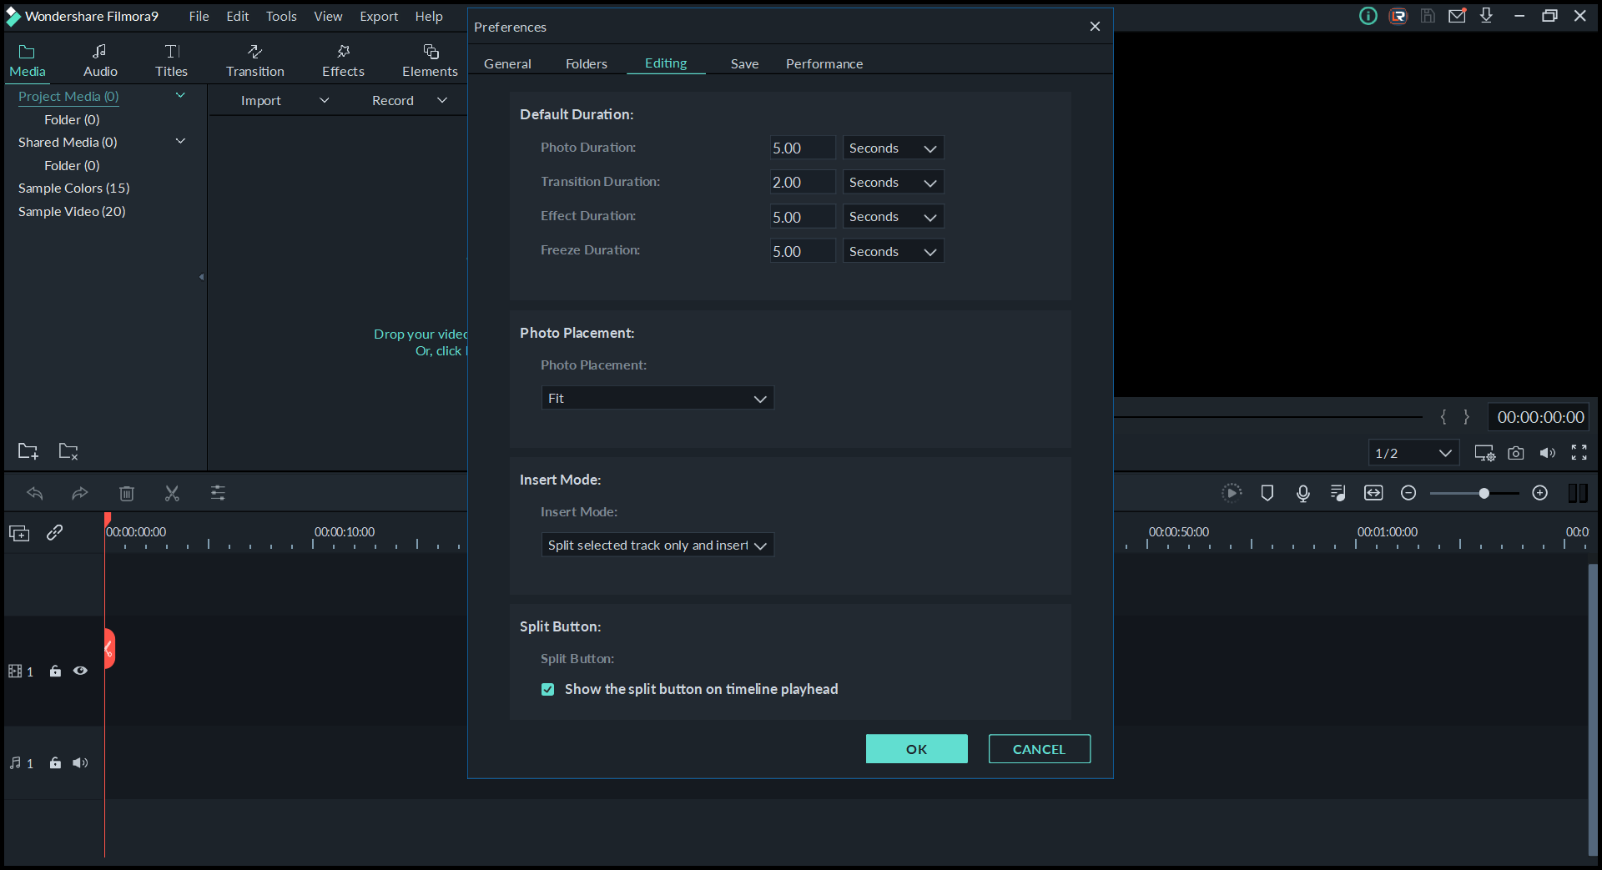Open Photo Duration units dropdown
This screenshot has height=870, width=1602.
click(893, 148)
